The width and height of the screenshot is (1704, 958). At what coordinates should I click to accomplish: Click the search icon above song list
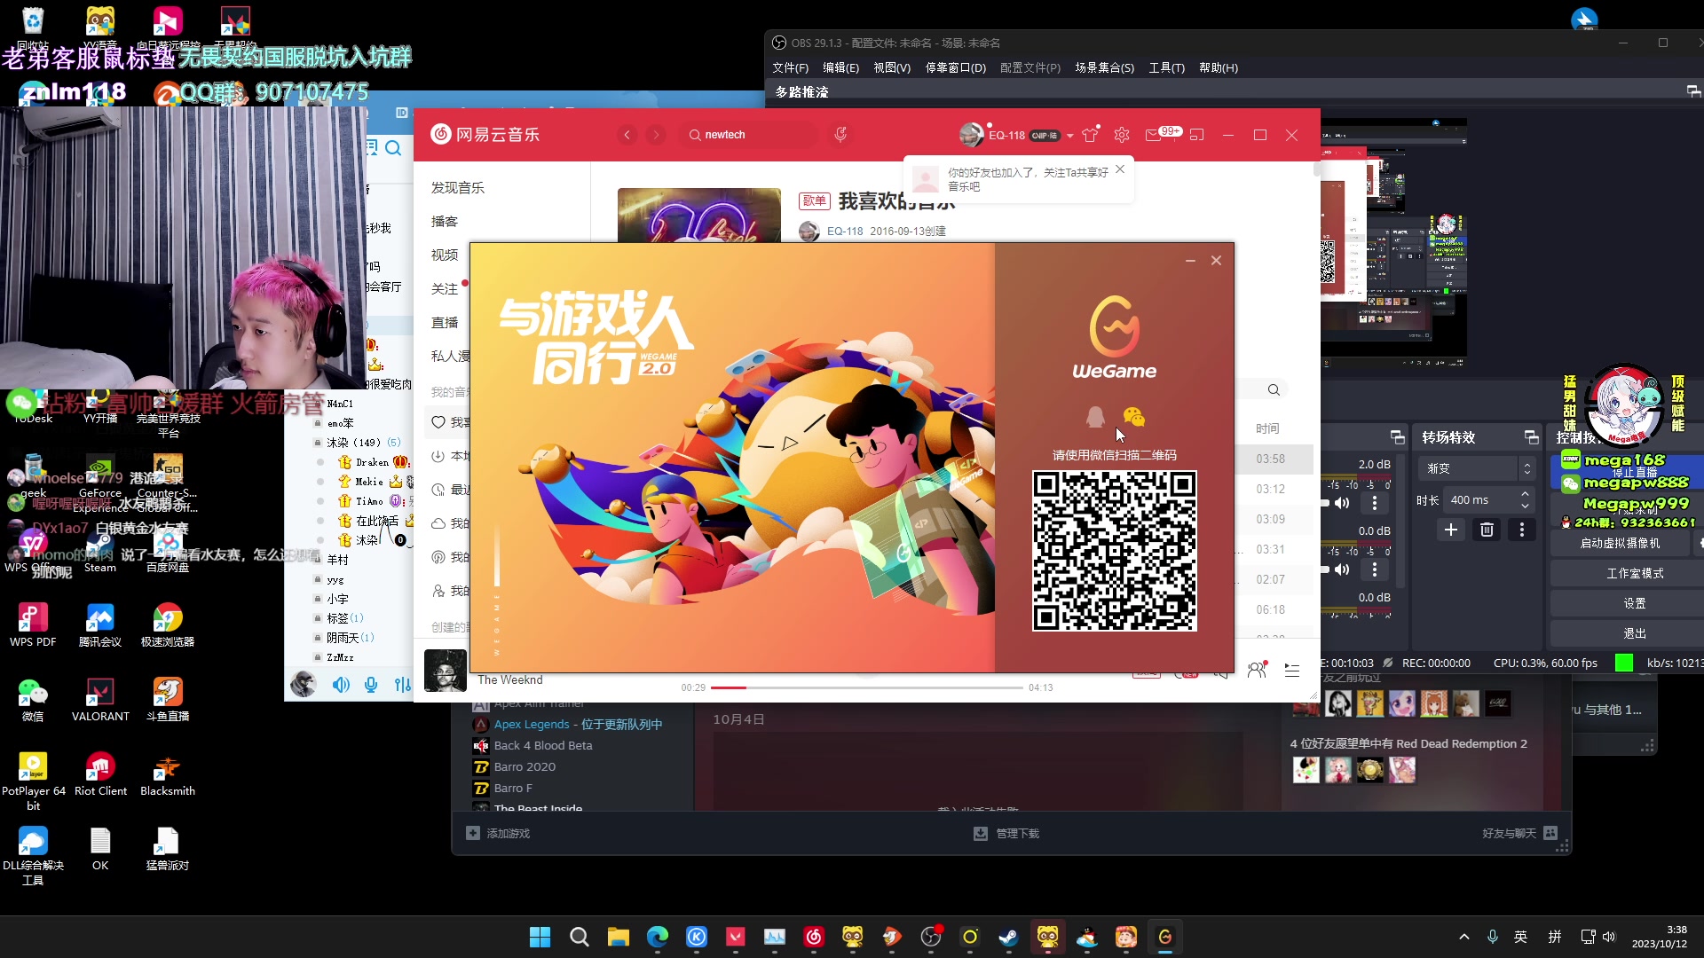tap(1274, 389)
